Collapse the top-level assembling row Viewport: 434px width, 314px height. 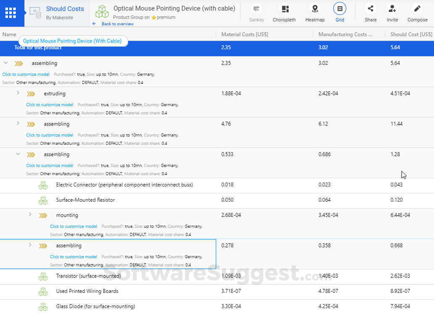pos(6,63)
